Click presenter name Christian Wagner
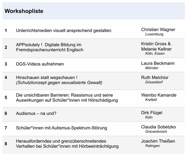This screenshot has height=155, width=186. (x=158, y=30)
